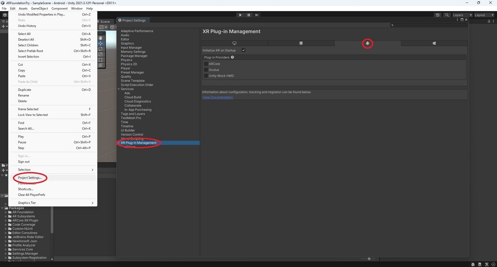Click the Pause button
Viewport: 497px width, 267px height.
tap(248, 15)
